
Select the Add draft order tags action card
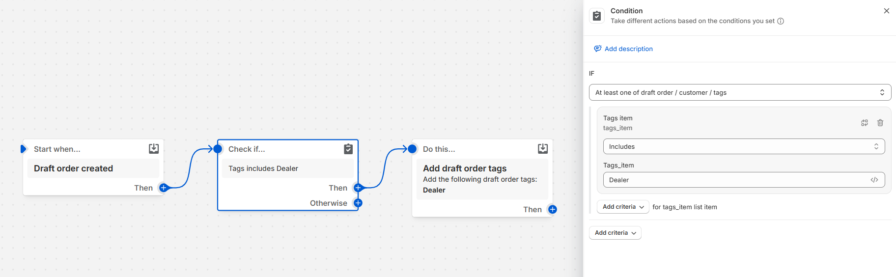click(482, 179)
